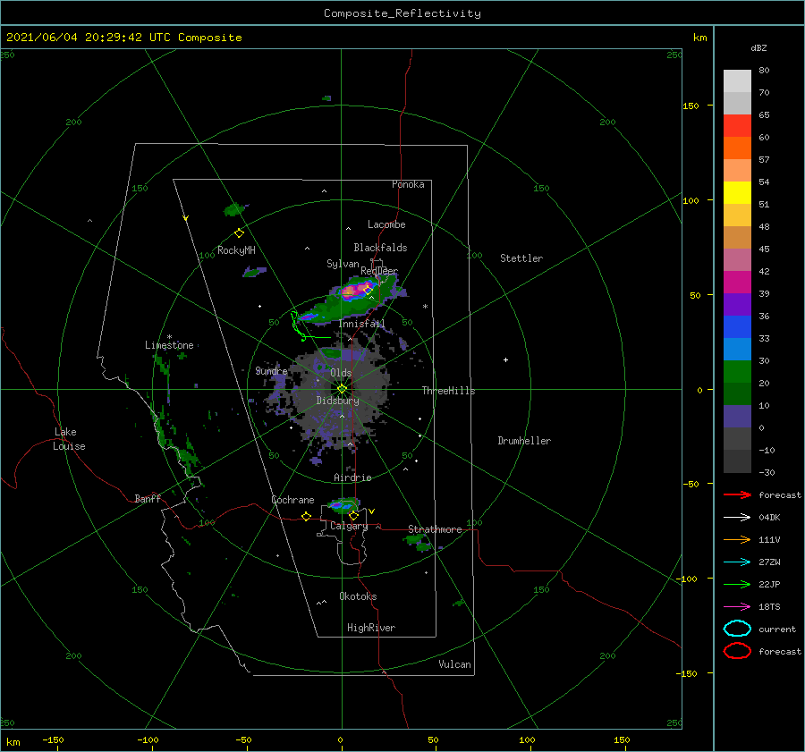The image size is (805, 752).
Task: Click the Cochrane label
Action: [x=292, y=500]
